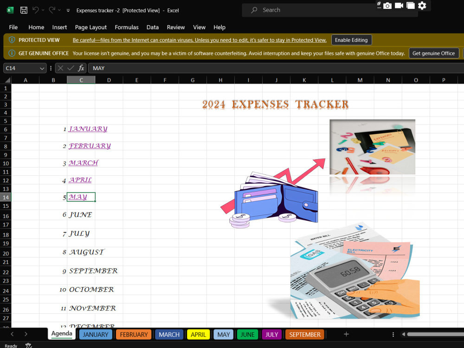
Task: Click the Enable Editing button
Action: click(351, 40)
